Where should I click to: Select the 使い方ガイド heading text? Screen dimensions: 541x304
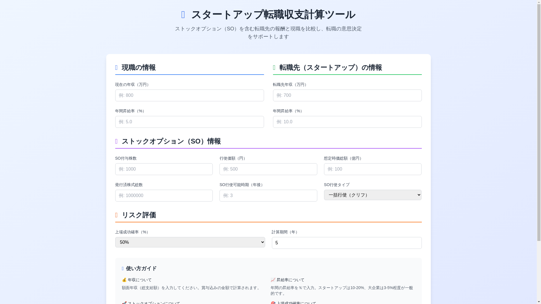[x=141, y=269]
